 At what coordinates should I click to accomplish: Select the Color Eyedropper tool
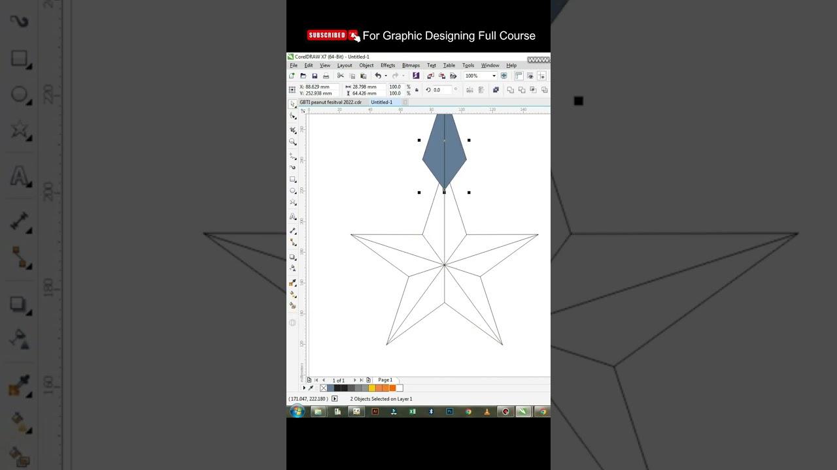[292, 283]
